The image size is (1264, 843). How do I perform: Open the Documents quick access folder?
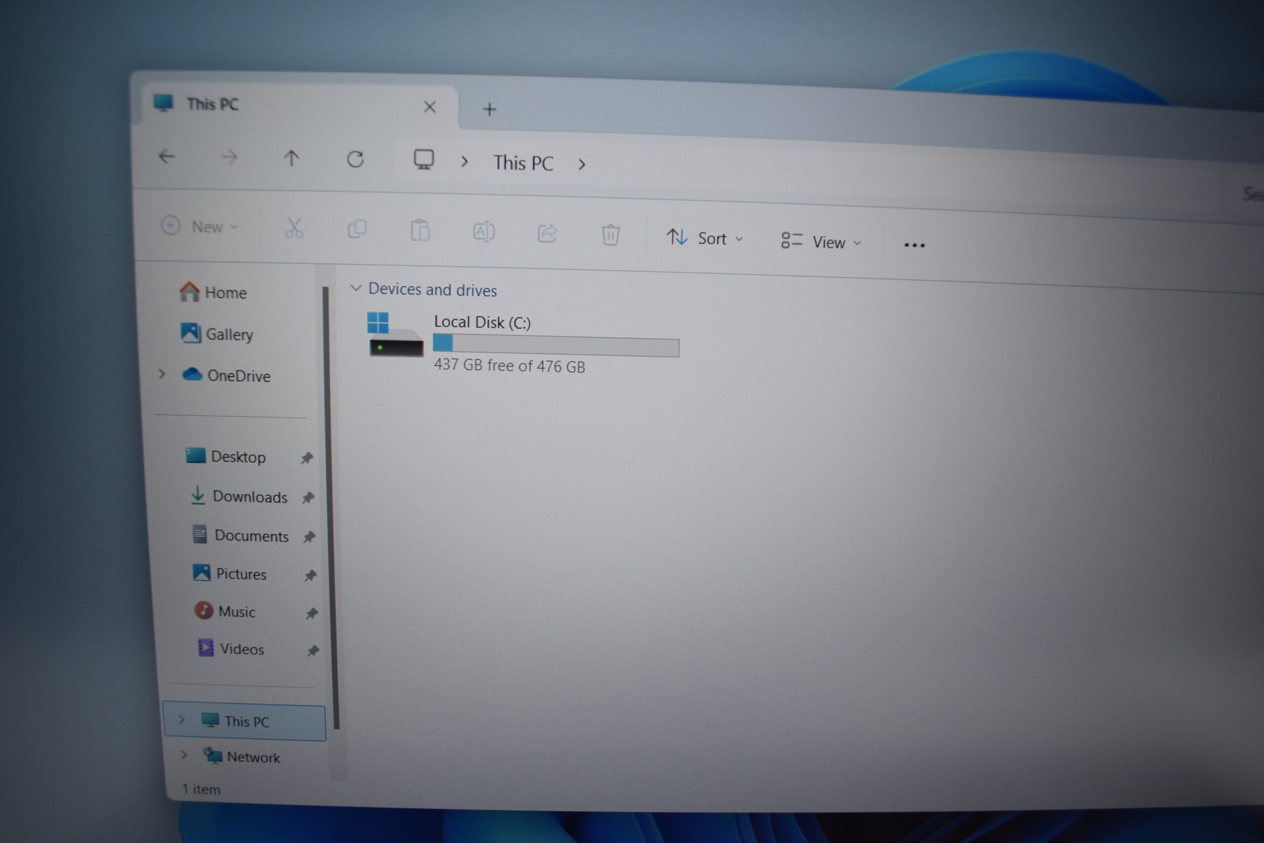[x=241, y=535]
